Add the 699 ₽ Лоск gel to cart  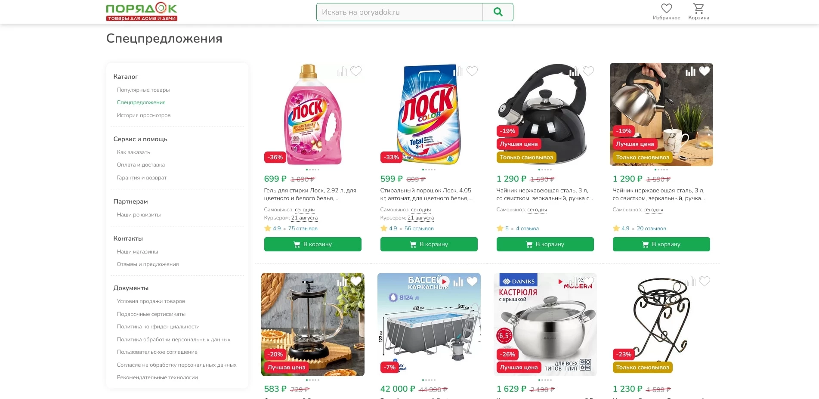click(312, 244)
